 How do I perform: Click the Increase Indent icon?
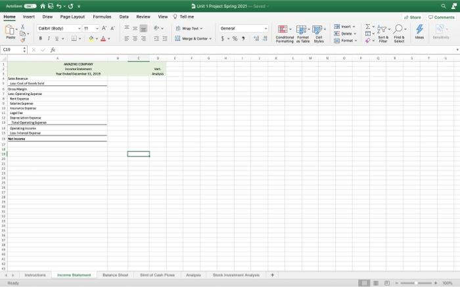[x=165, y=38]
